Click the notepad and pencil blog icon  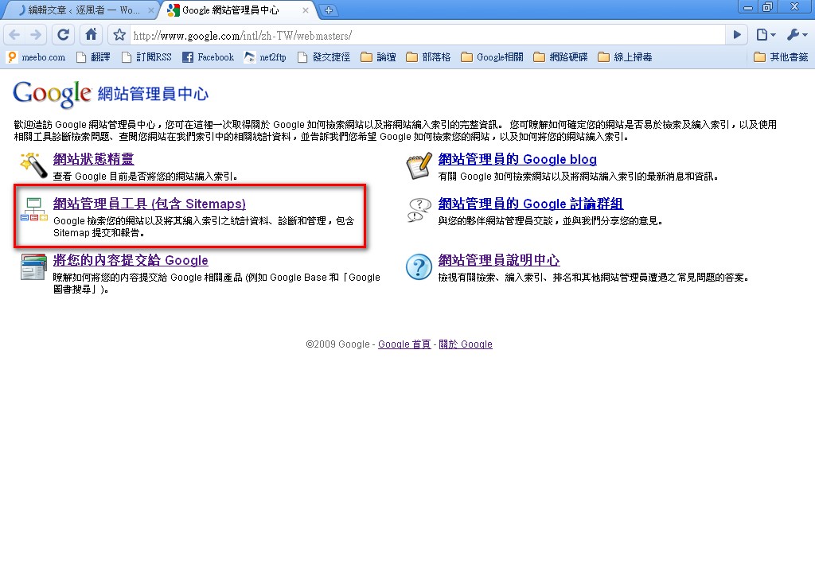pyautogui.click(x=419, y=165)
